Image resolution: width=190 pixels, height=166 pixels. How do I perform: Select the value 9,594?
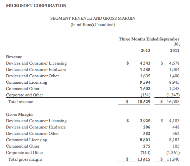145,82
